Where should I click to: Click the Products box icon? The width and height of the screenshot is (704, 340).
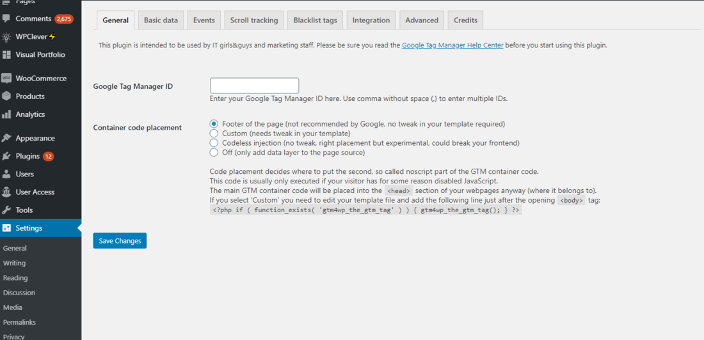pyautogui.click(x=6, y=97)
